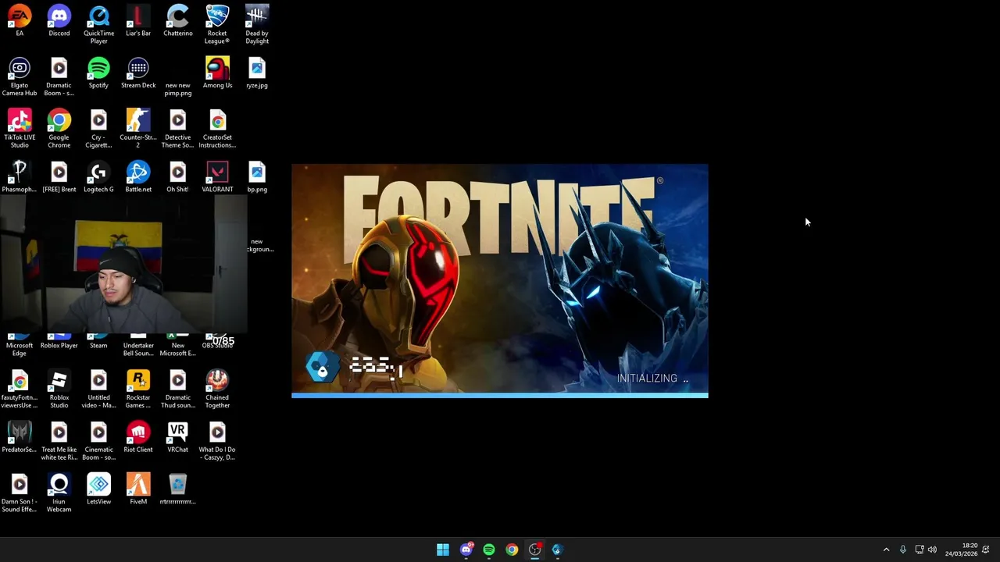Open the notification center bell icon
1000x562 pixels.
(986, 550)
